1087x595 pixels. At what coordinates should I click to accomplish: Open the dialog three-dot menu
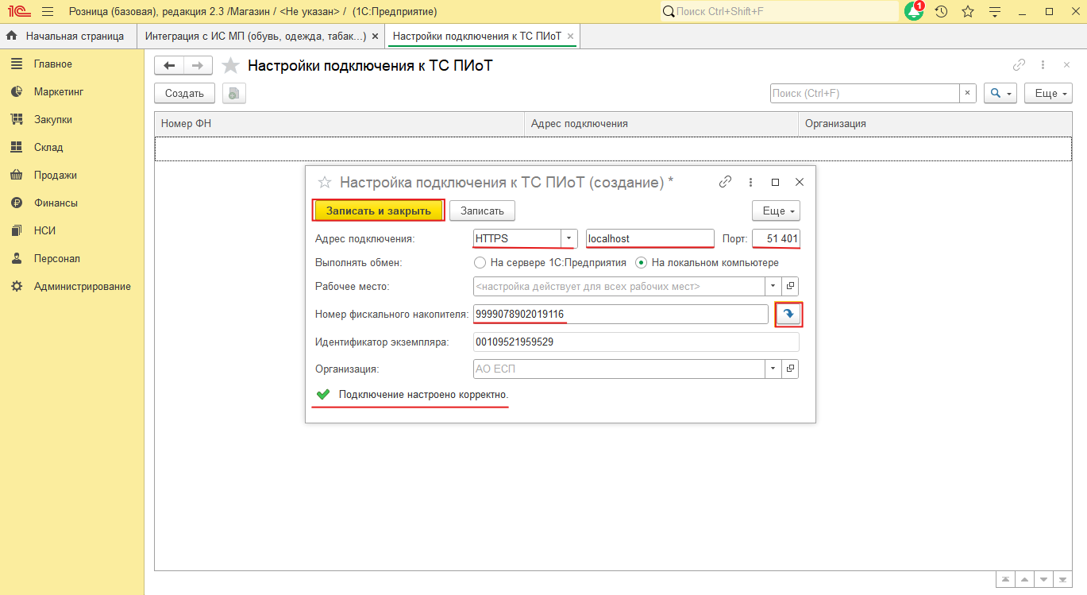click(x=750, y=182)
